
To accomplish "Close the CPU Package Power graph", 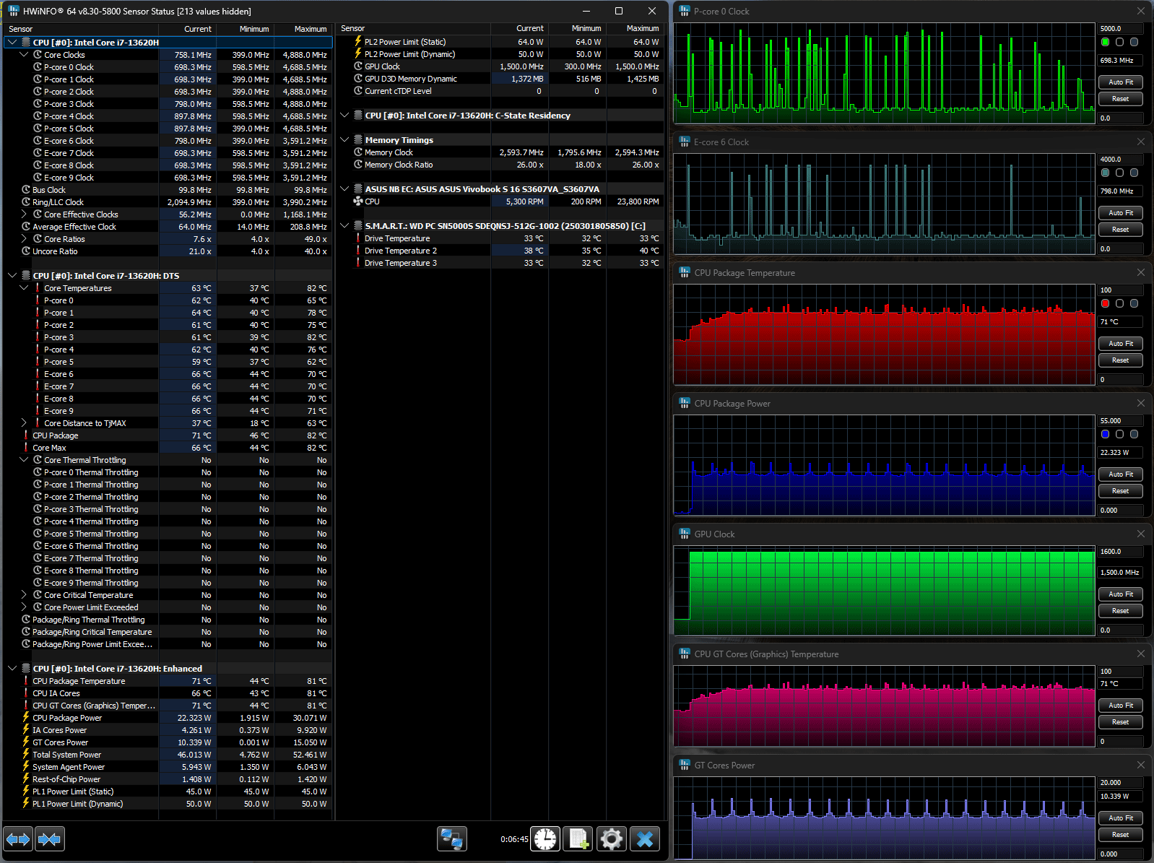I will click(1141, 404).
